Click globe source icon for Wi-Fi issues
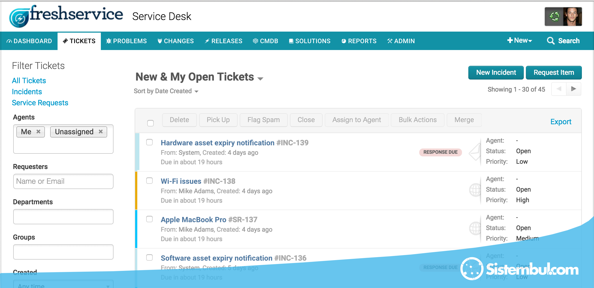594x288 pixels. [475, 190]
